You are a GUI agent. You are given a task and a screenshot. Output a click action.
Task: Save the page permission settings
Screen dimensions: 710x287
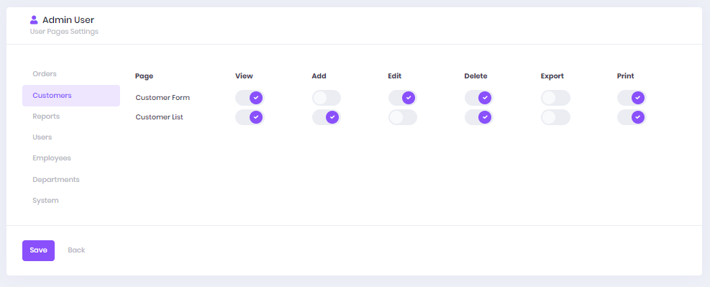39,250
